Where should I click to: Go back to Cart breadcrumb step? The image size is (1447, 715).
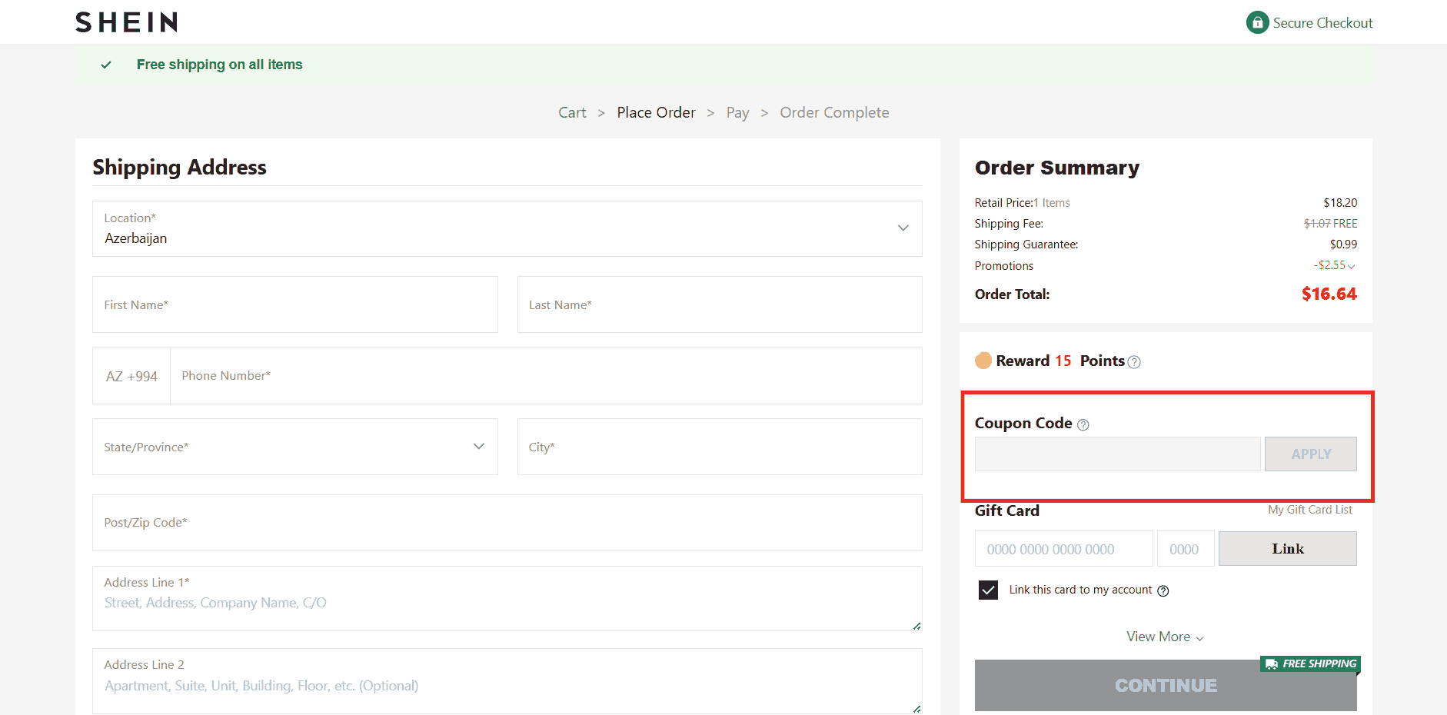572,112
